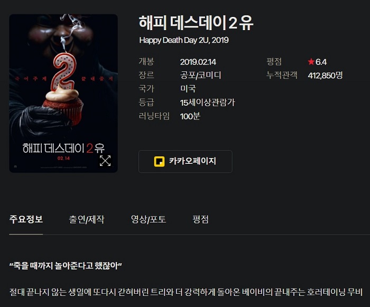Click the 6.4 rating score
Screen dimensions: 370x307
pyautogui.click(x=321, y=62)
